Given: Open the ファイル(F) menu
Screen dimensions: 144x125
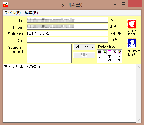Looking at the screenshot, I should point(13,13).
